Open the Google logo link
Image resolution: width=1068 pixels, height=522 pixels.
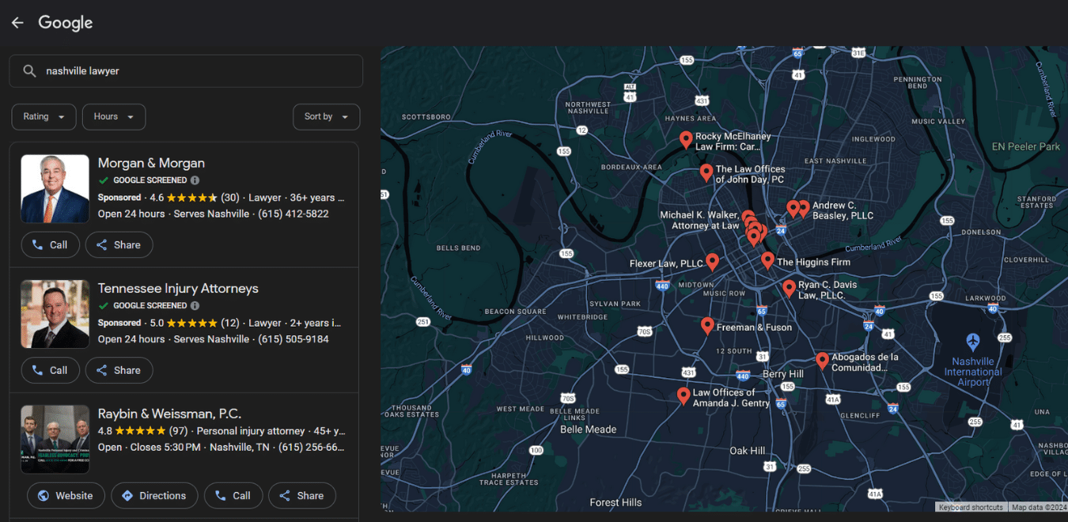coord(66,23)
